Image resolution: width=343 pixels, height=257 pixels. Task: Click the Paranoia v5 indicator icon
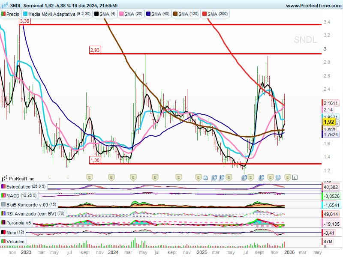4,223
